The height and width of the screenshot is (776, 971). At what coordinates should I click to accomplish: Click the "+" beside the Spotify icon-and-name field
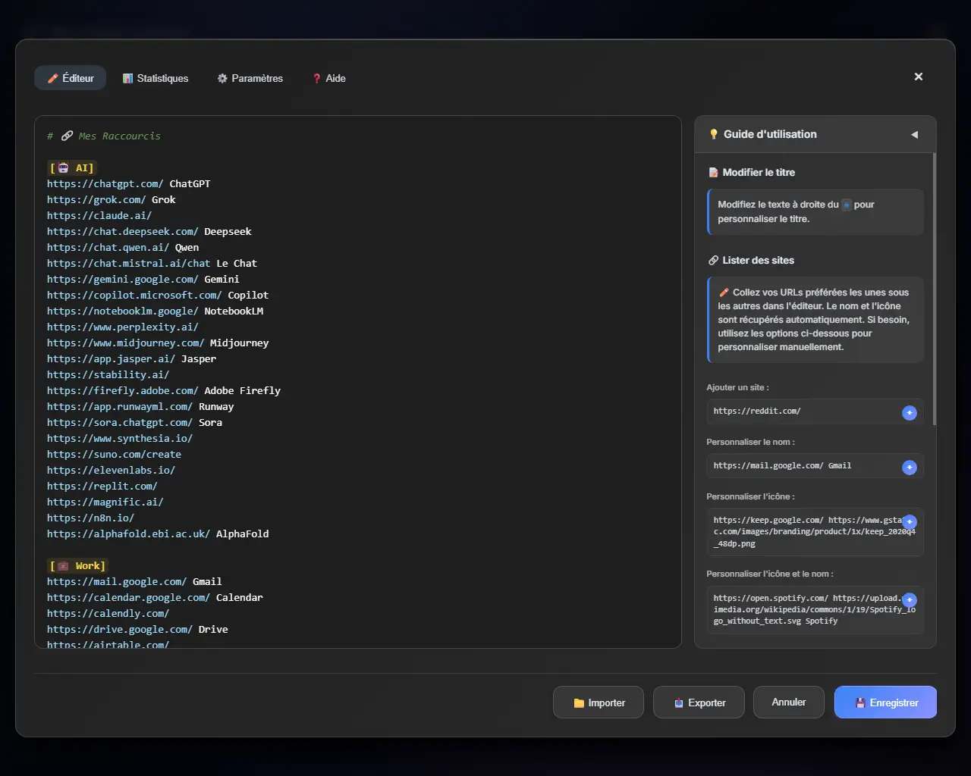pyautogui.click(x=909, y=599)
